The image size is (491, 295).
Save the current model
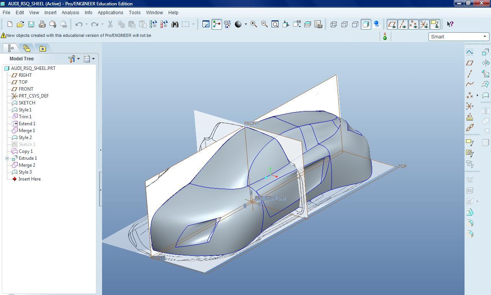tap(31, 24)
